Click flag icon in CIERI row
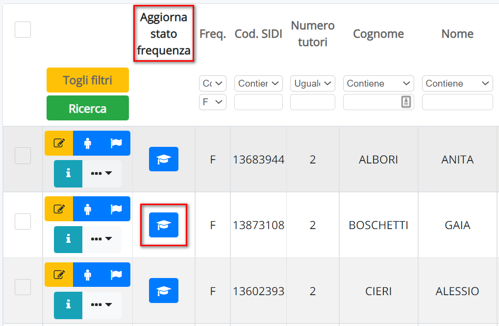This screenshot has height=326, width=499. [x=116, y=275]
